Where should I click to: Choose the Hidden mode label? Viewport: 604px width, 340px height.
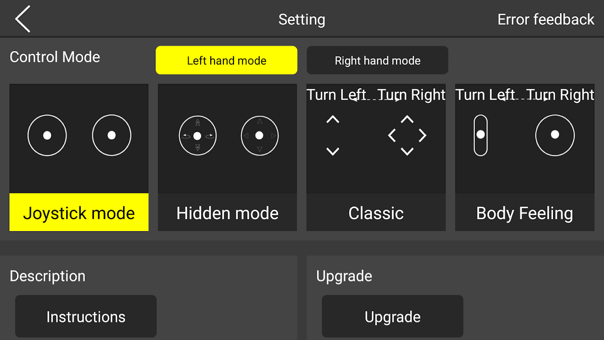click(227, 212)
